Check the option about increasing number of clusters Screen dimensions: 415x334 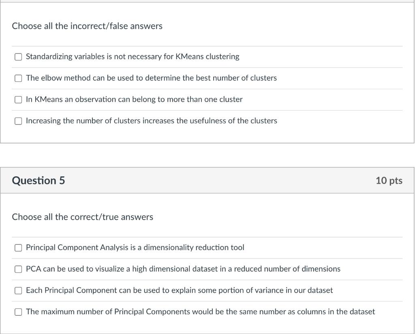pos(18,120)
